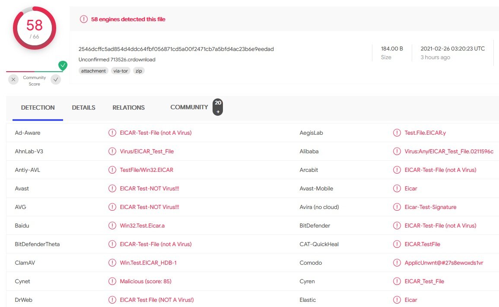Switch to the DETAILS tab
The width and height of the screenshot is (499, 307).
tap(83, 108)
